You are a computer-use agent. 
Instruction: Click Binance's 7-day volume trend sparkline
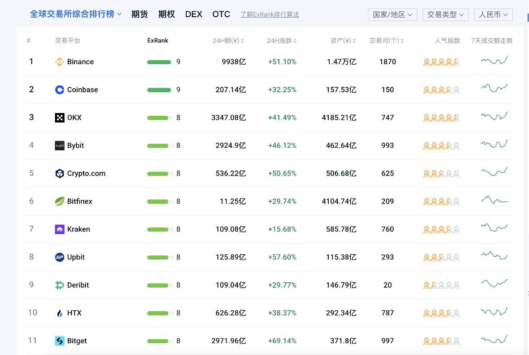point(494,61)
